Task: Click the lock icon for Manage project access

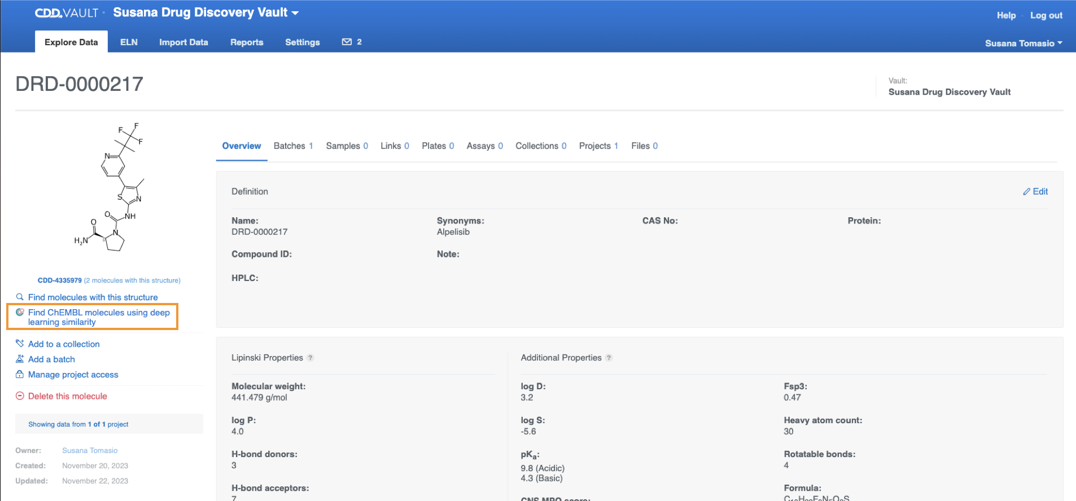Action: pos(20,374)
